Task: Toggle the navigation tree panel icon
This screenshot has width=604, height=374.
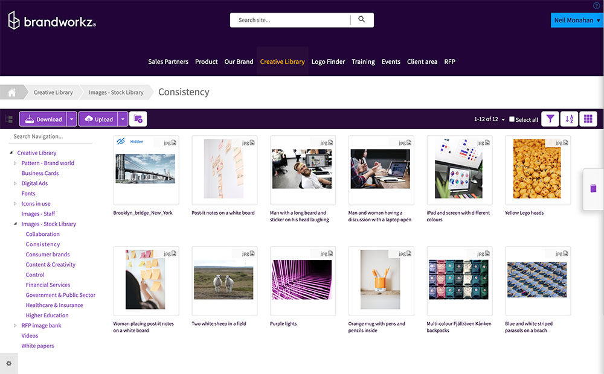Action: pos(9,119)
